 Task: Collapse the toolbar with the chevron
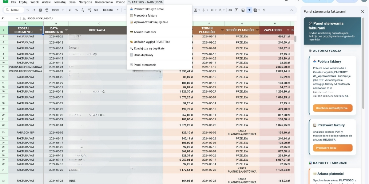pyautogui.click(x=291, y=10)
